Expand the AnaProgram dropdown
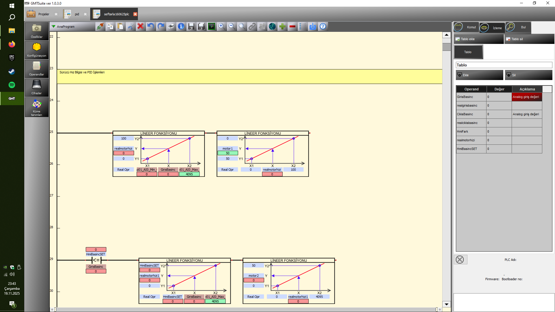Screen dimensions: 555x312 54,27
